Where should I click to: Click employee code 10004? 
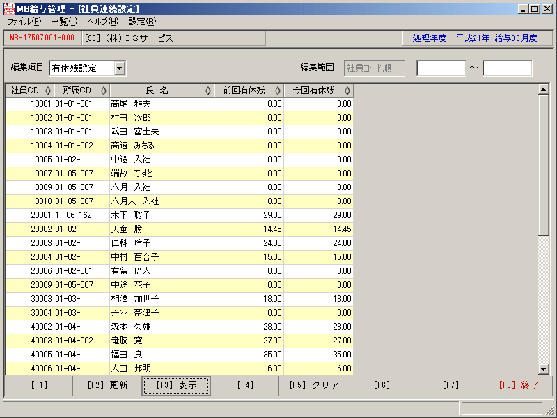point(41,146)
